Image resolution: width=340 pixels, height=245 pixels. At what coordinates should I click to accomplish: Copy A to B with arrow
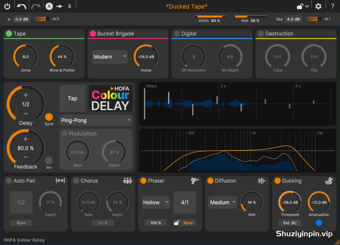click(x=59, y=6)
